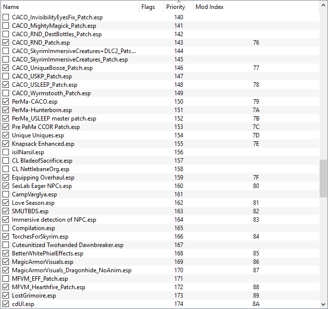Select the PerMa-CACO.esp entry
Viewport: 328px width, 309px height.
(35, 102)
